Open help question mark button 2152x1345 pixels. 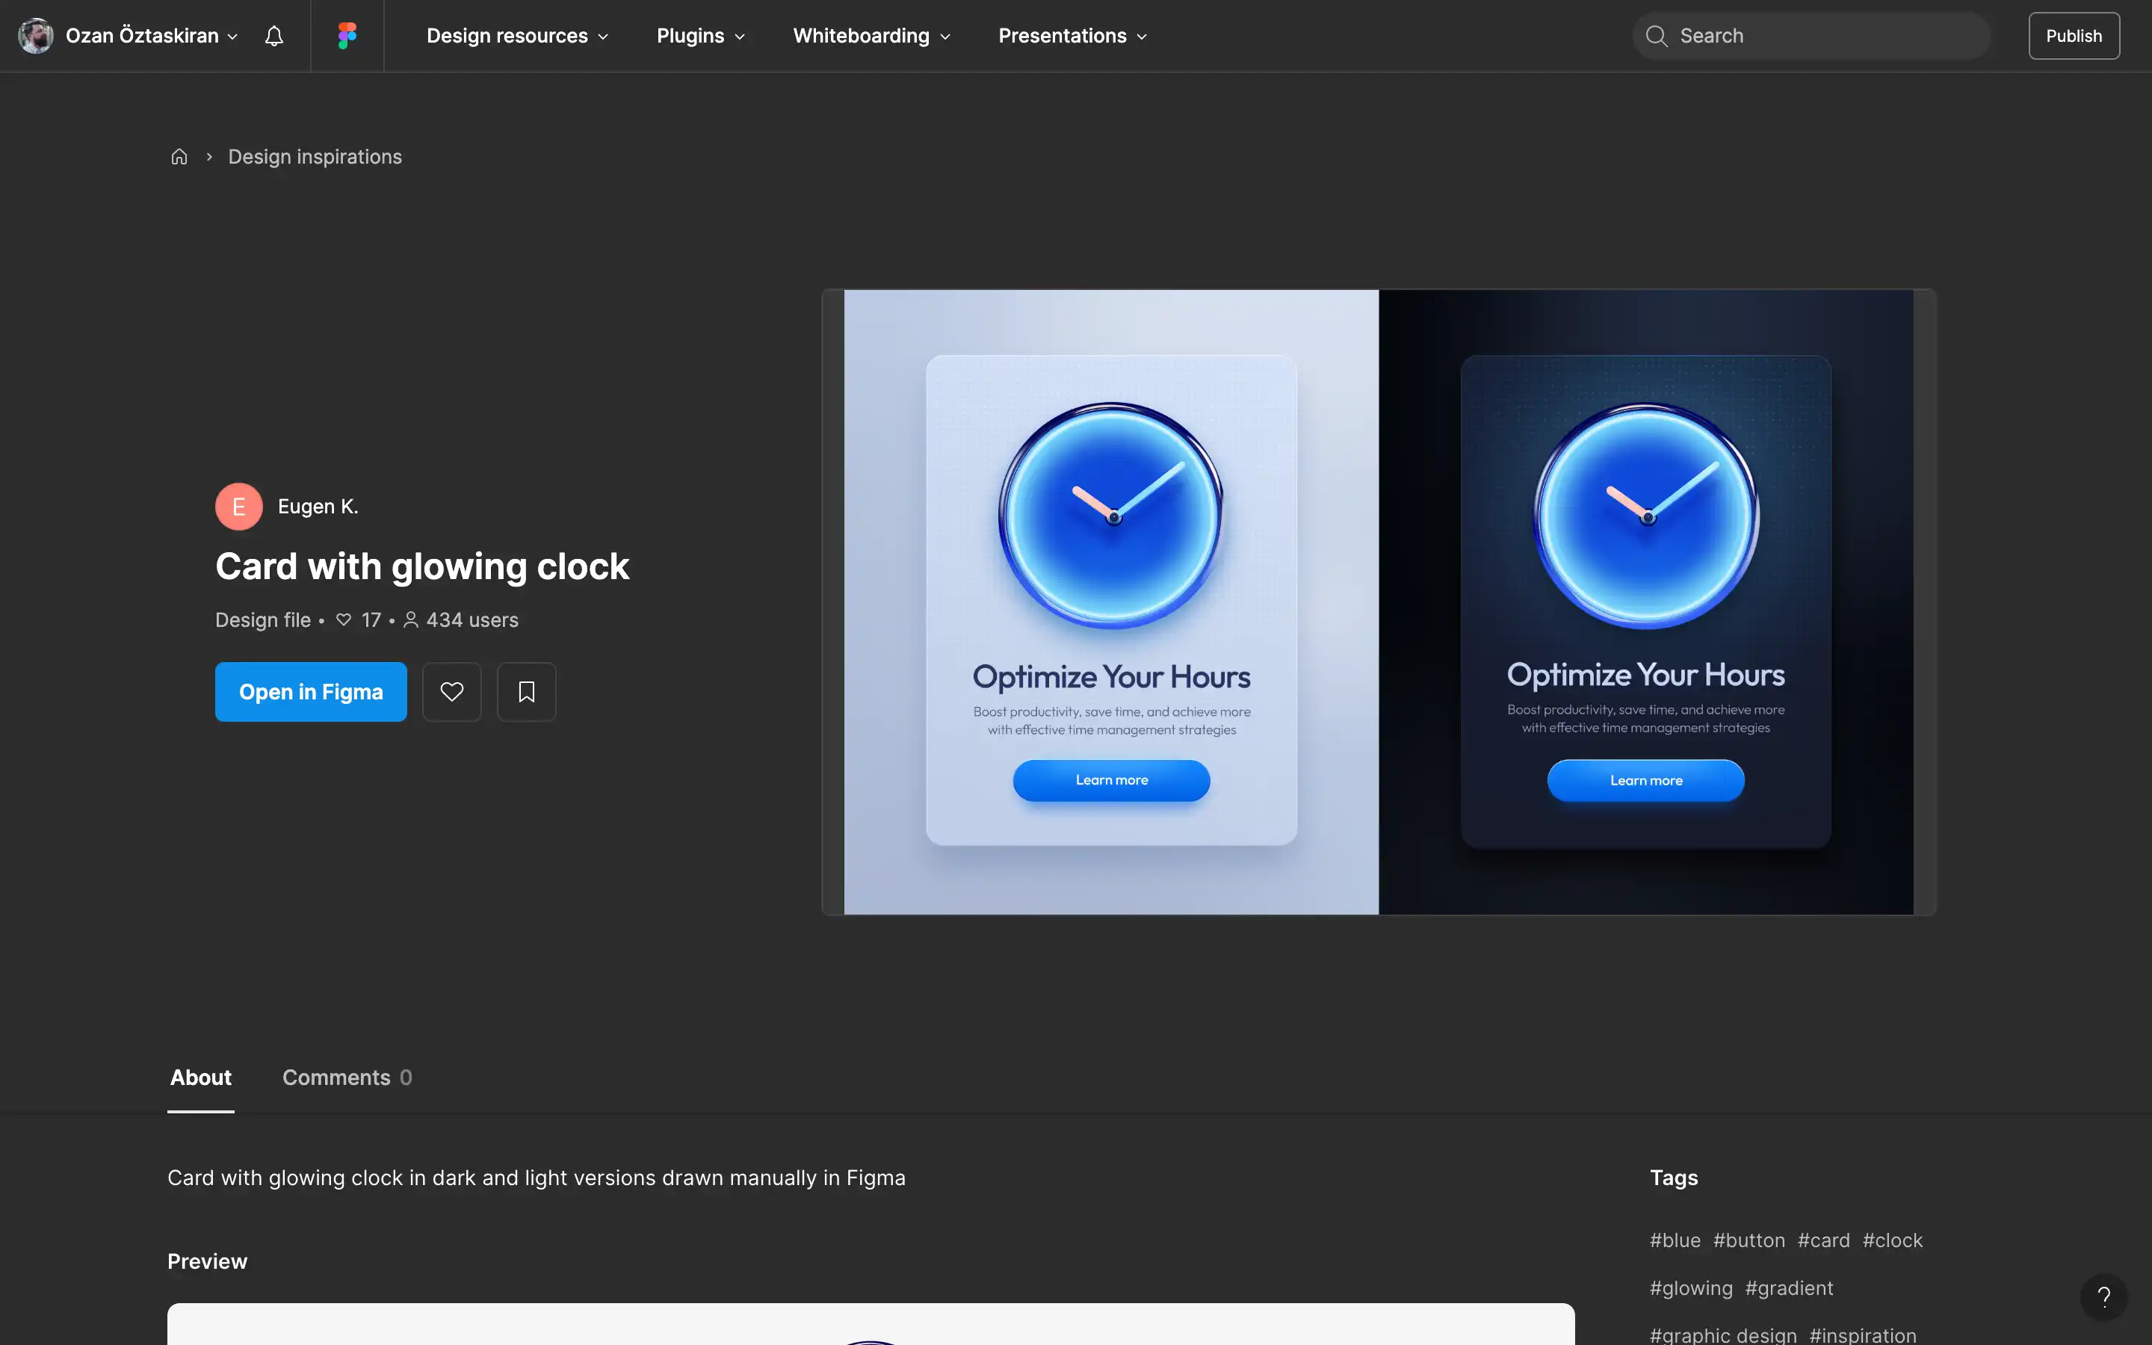[x=2103, y=1296]
